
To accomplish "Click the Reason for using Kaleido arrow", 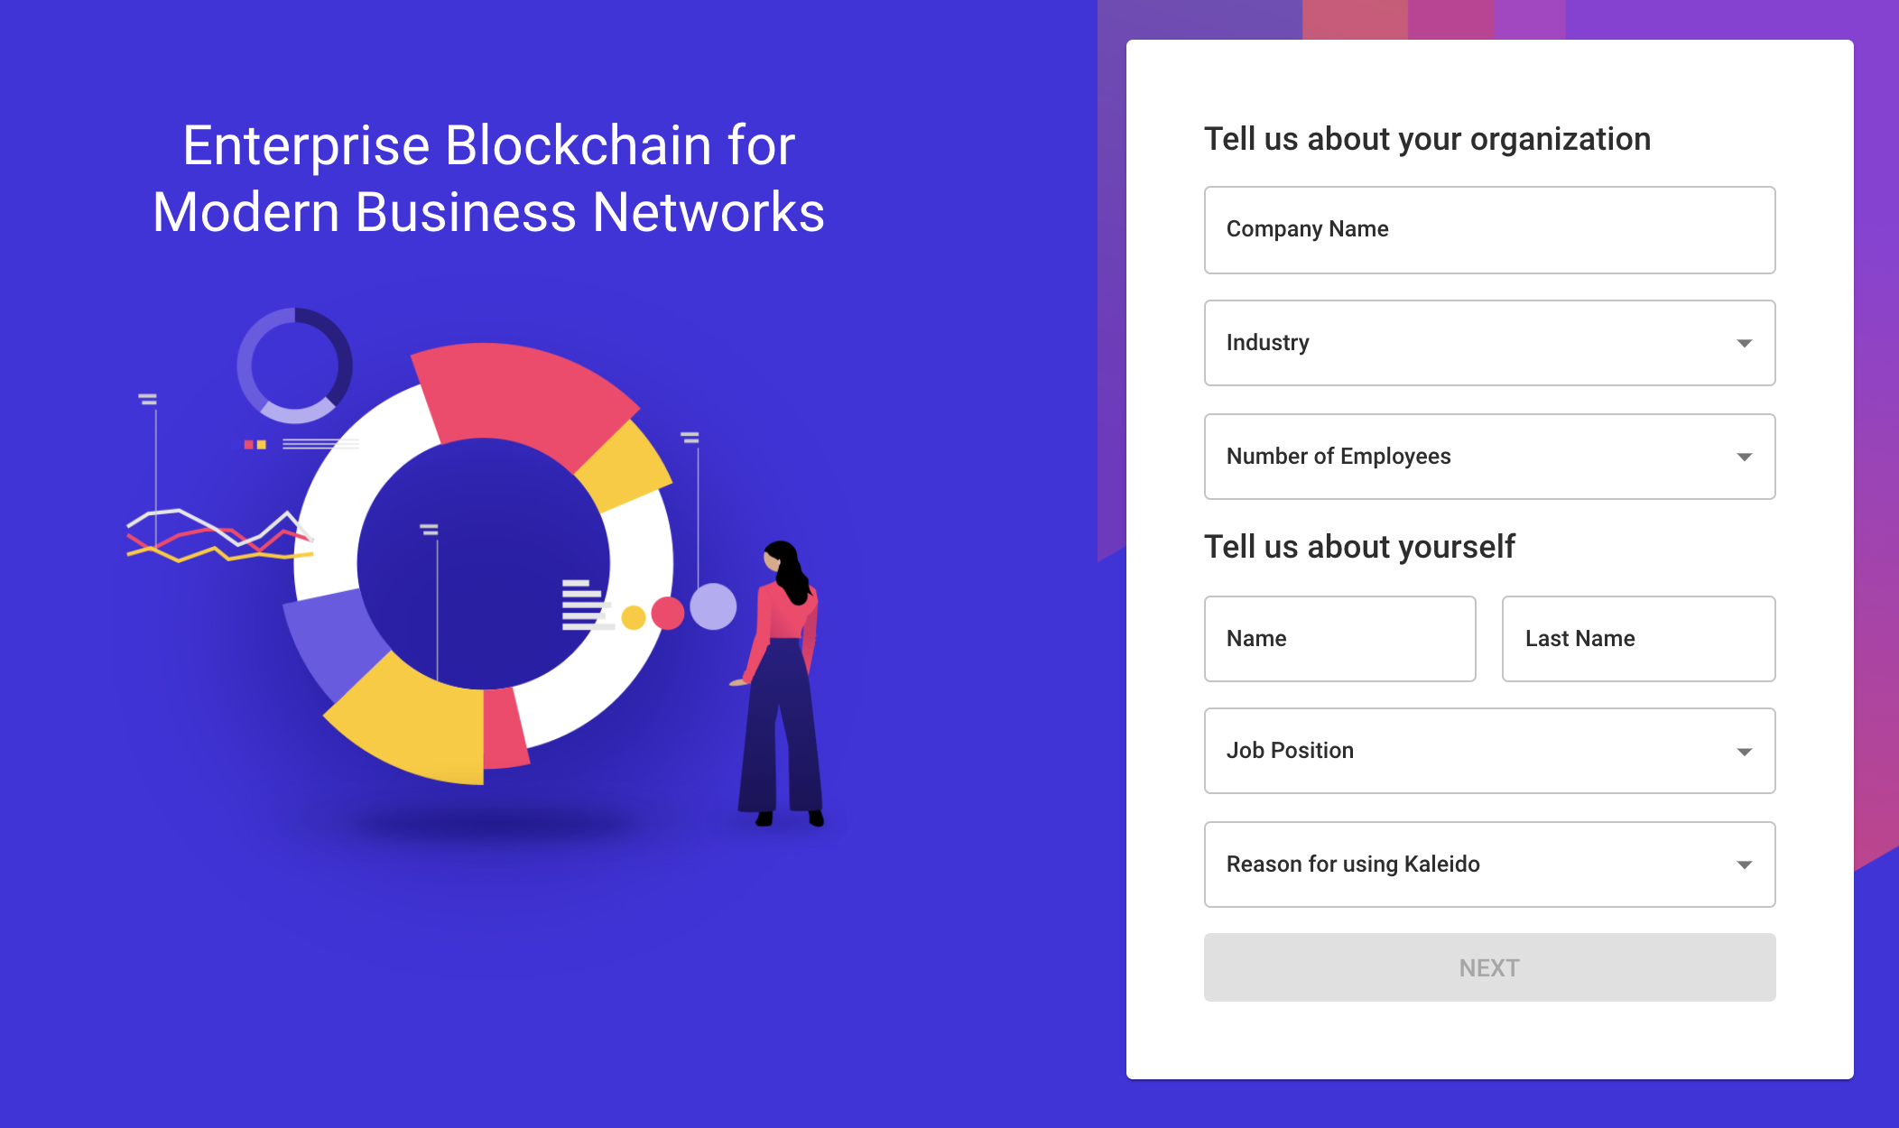I will point(1744,864).
